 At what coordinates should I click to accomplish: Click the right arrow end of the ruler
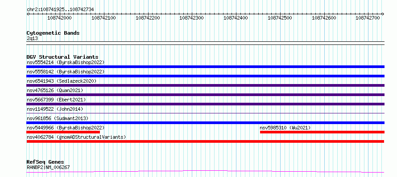[x=383, y=14]
